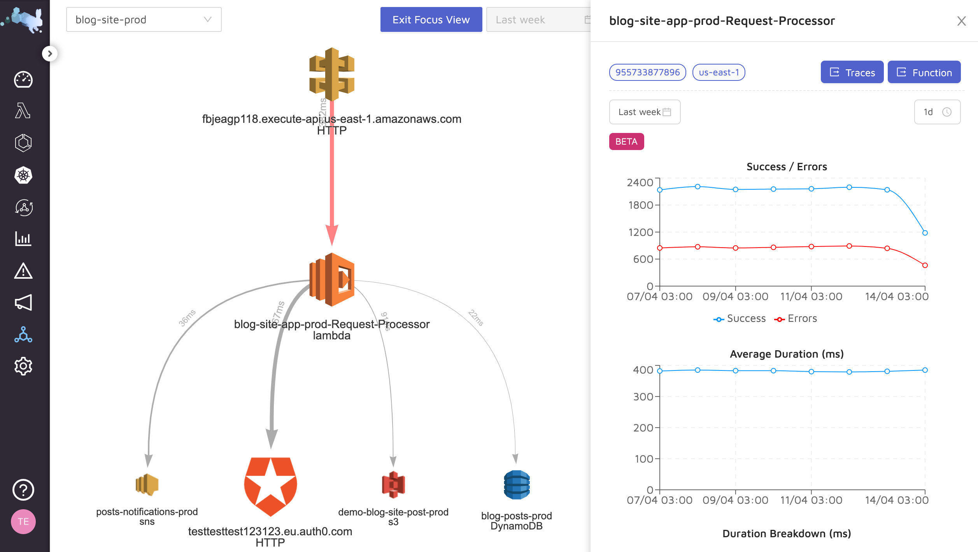
Task: Click the Exit Focus View button
Action: (431, 19)
